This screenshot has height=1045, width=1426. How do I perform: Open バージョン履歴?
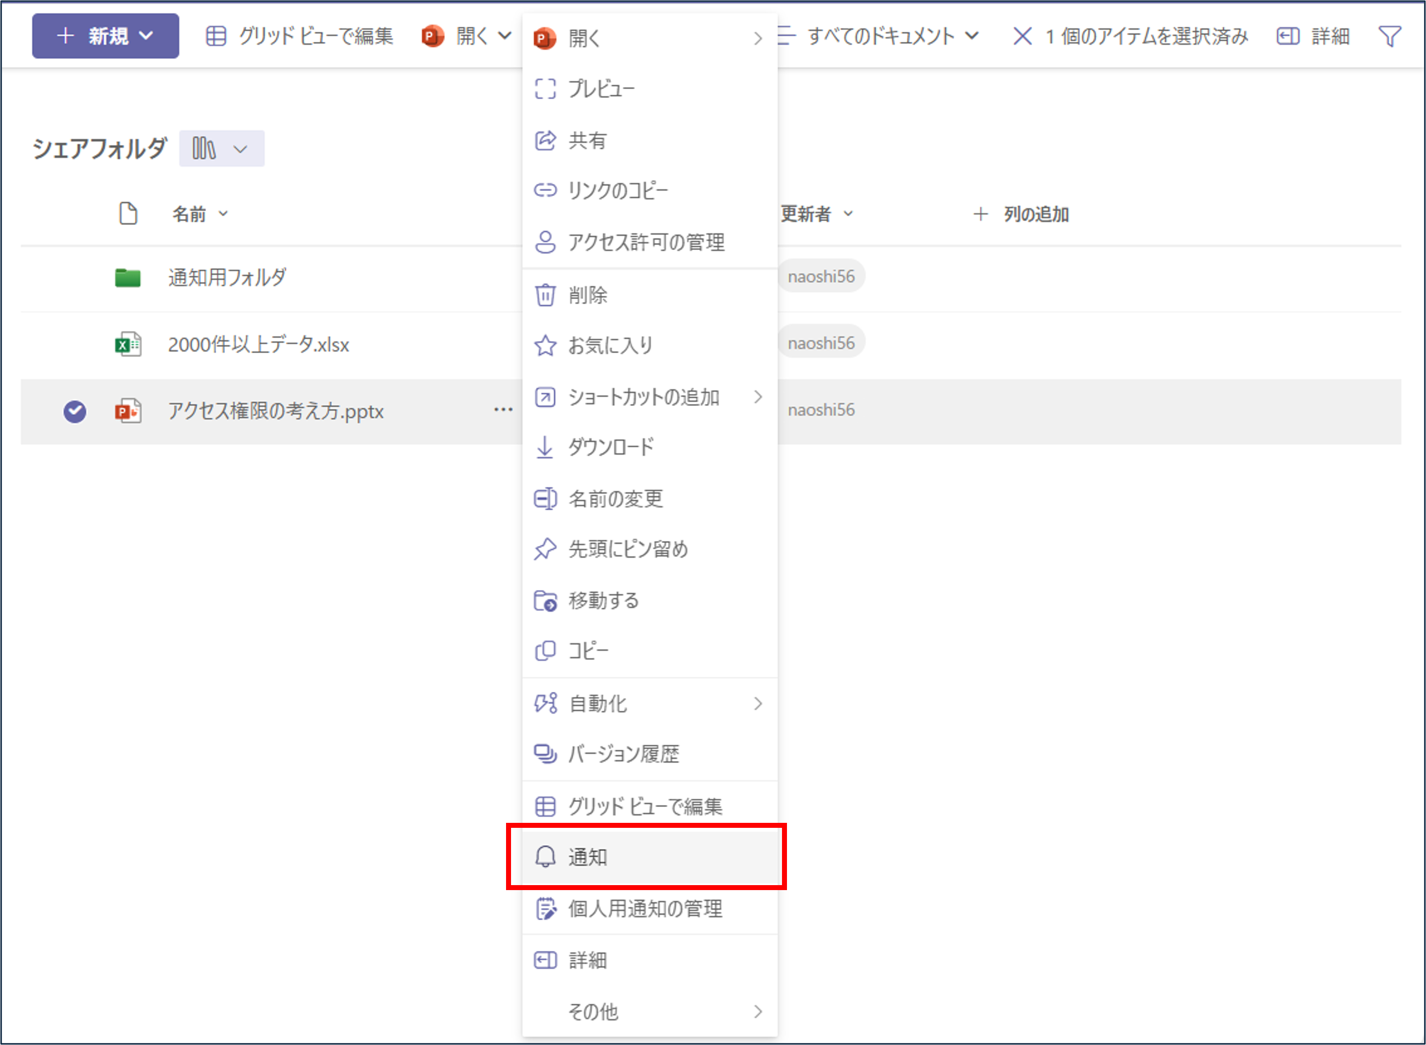pos(649,754)
